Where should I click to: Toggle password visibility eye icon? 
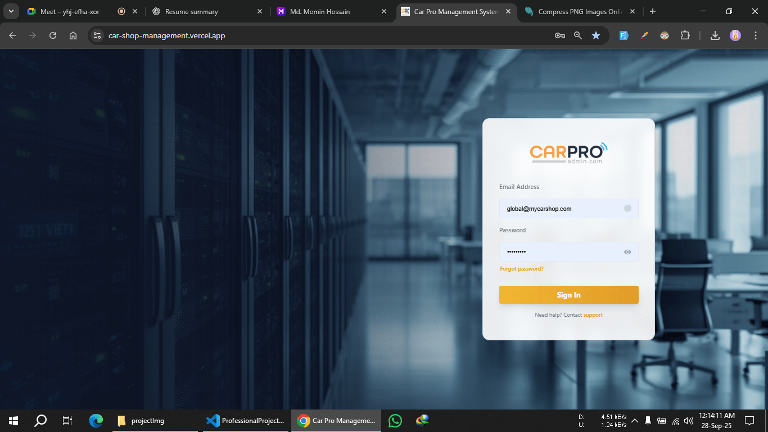click(x=627, y=252)
